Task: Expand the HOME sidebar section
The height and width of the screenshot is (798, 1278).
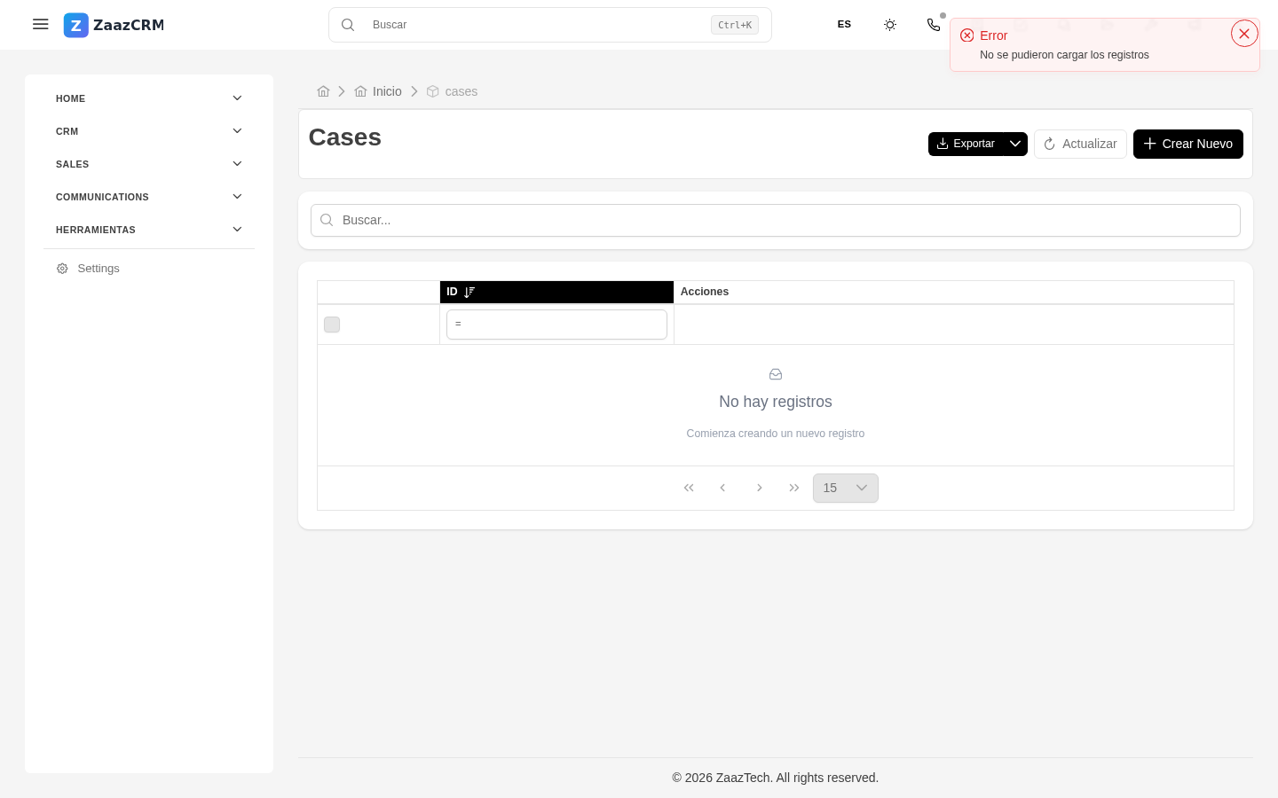Action: coord(149,98)
